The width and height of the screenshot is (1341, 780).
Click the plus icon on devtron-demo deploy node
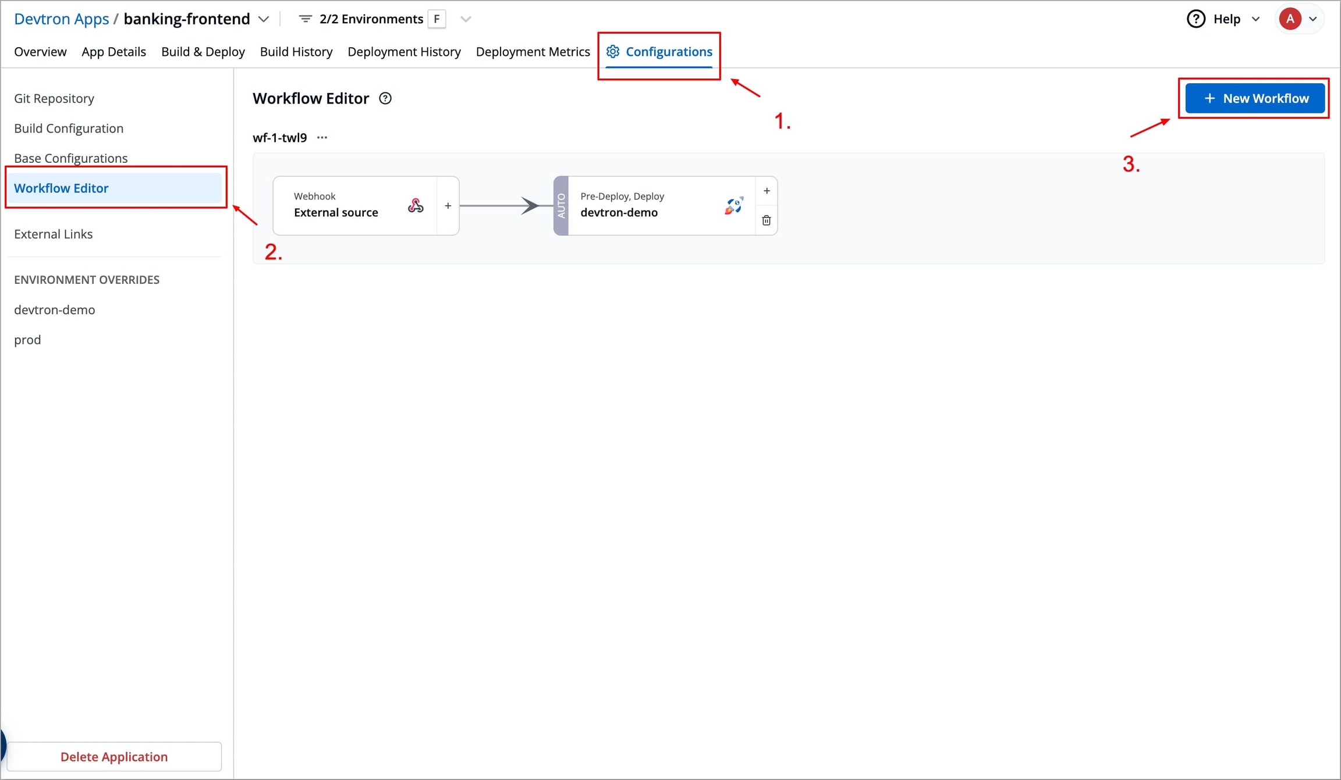click(x=767, y=191)
